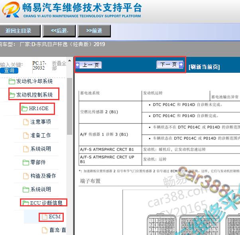Go to previous page with 上一页
240x235 pixels.
89,65
